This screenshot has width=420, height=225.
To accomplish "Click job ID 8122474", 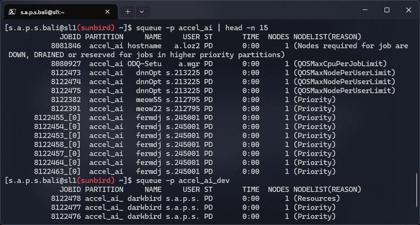I will tap(66, 82).
